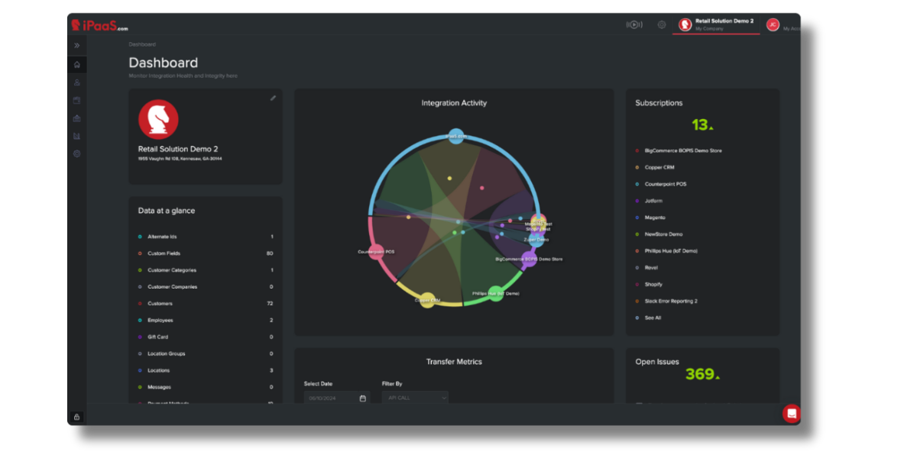
Task: Pick a date in Select Date field
Action: click(x=336, y=398)
